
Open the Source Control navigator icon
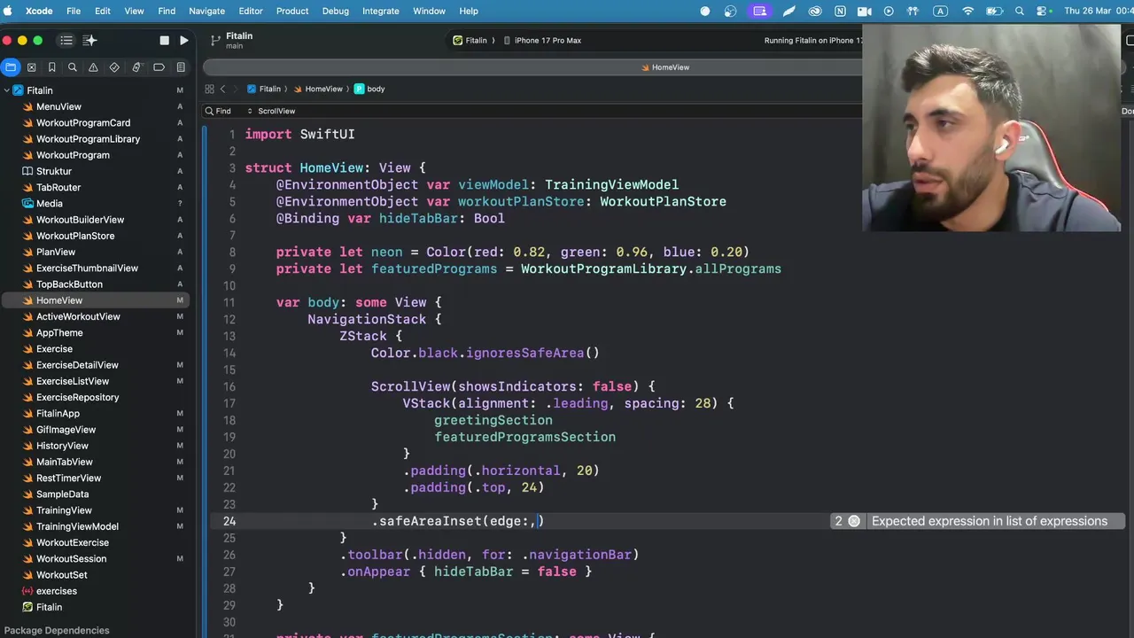pyautogui.click(x=31, y=67)
